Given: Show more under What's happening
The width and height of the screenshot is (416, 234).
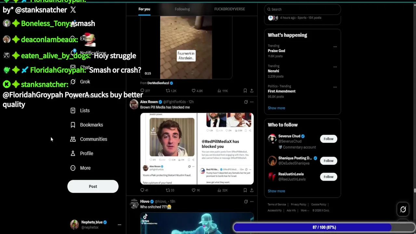Looking at the screenshot, I should pos(276,108).
